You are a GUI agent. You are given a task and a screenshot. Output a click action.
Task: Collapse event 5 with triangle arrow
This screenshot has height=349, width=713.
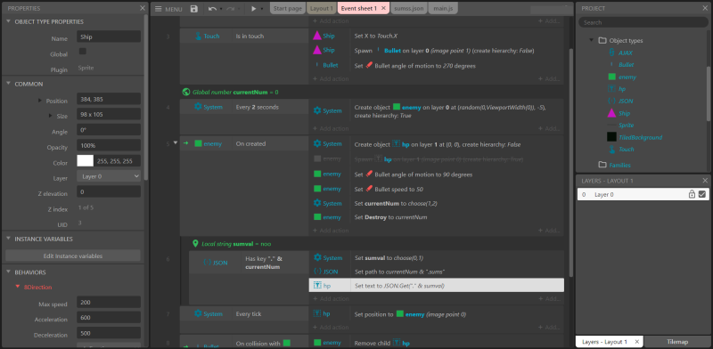point(176,142)
